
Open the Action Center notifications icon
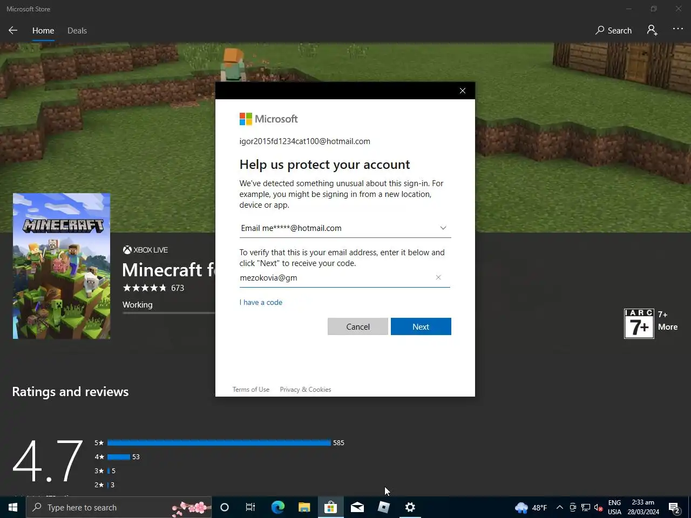coord(674,507)
